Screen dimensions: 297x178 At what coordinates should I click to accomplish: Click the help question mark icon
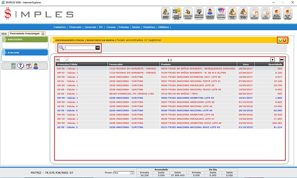pos(20,66)
